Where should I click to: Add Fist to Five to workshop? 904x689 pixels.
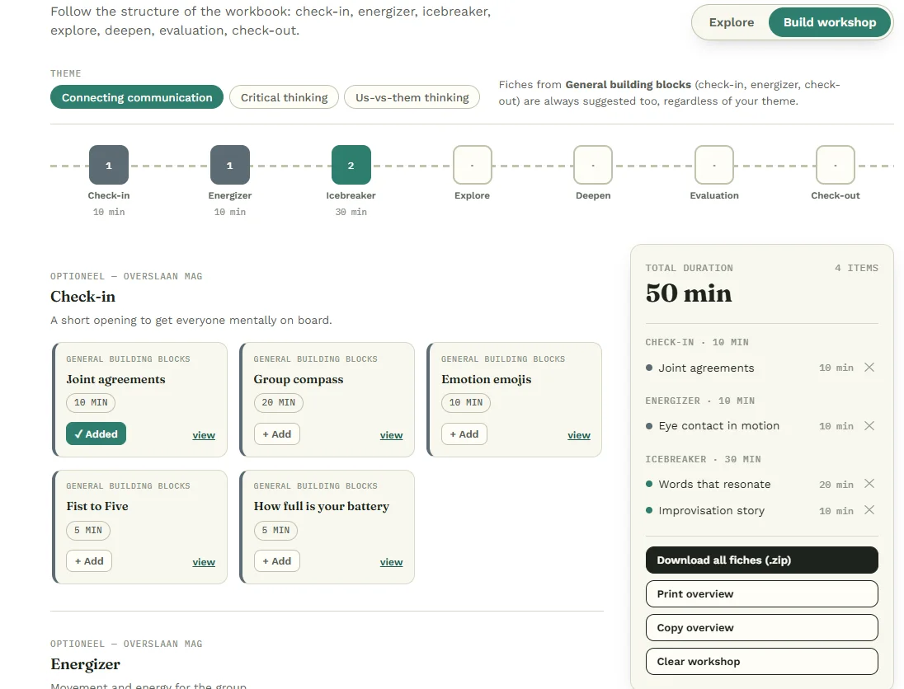[89, 560]
